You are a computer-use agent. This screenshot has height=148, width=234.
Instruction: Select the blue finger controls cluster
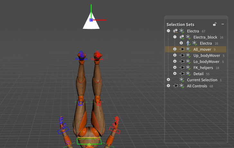[x=61, y=120]
